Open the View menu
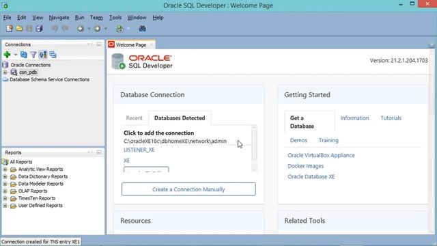The height and width of the screenshot is (246, 437). click(x=38, y=18)
